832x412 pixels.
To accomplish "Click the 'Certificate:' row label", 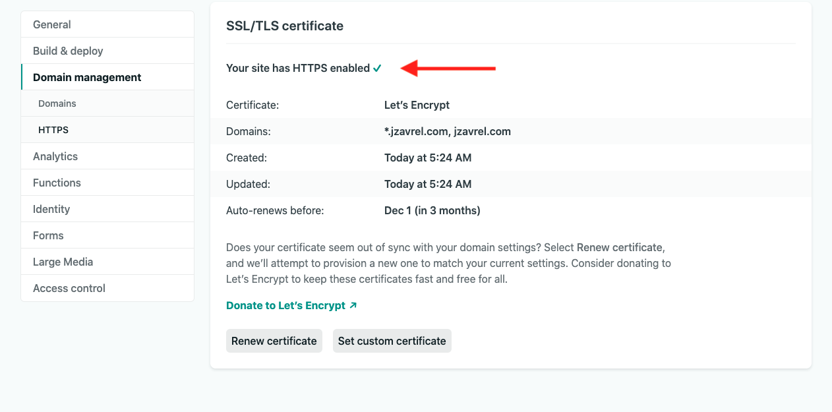I will coord(253,105).
